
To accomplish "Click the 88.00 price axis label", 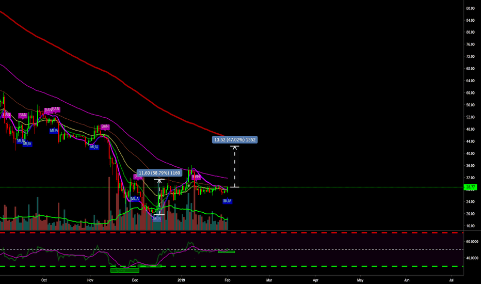I will click(470, 8).
